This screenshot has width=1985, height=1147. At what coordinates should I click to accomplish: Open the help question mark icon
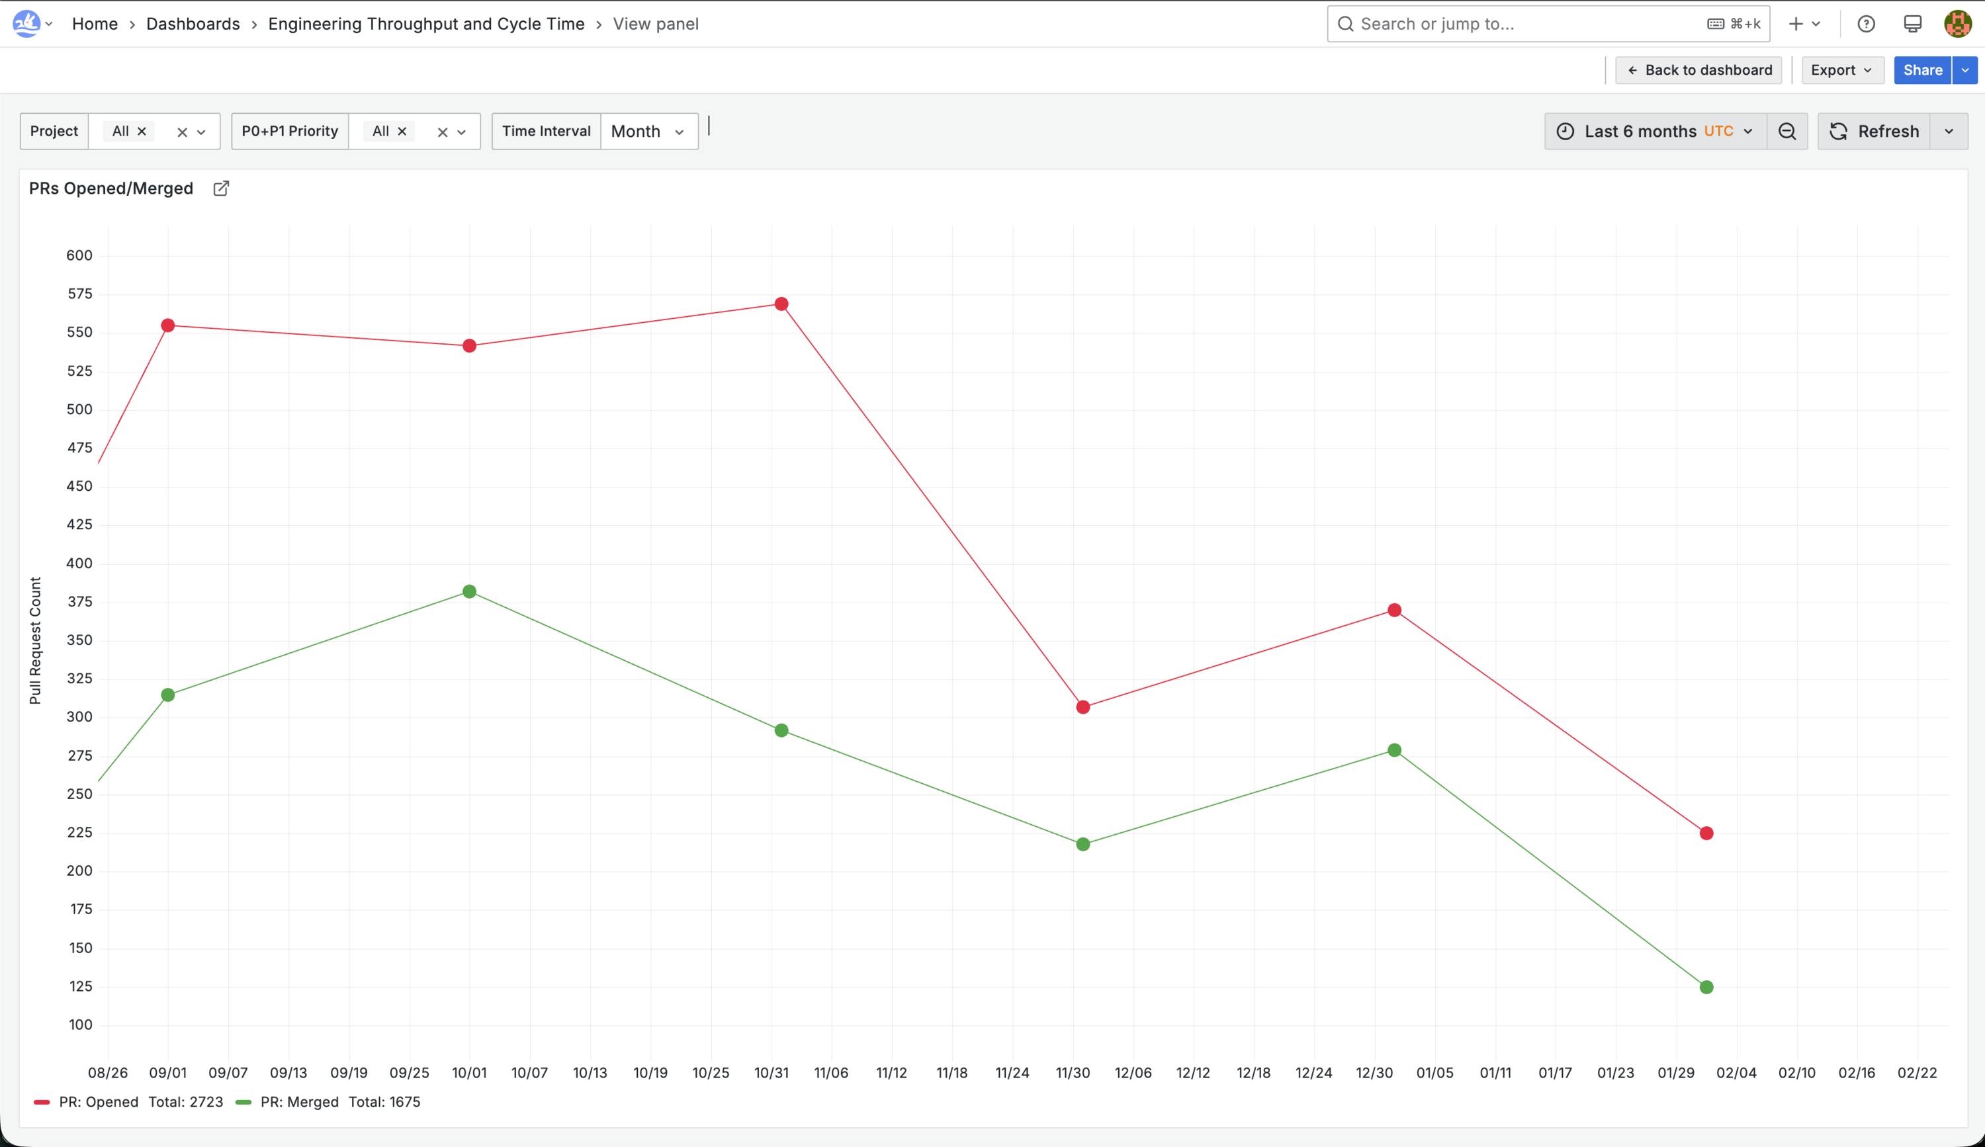click(x=1866, y=24)
